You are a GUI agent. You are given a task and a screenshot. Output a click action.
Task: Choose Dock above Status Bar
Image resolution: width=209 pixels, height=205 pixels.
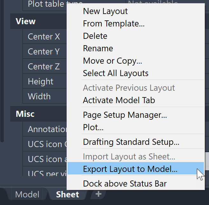point(125,184)
